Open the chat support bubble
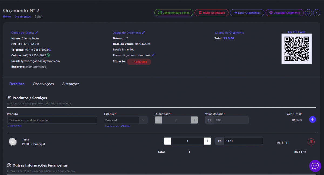This screenshot has width=324, height=175. pos(315,166)
